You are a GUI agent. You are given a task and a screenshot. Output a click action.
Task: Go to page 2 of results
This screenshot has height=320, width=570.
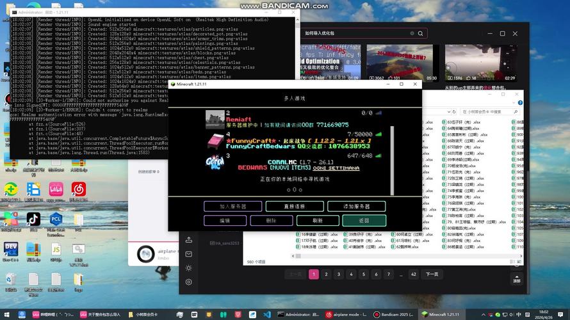(x=326, y=274)
